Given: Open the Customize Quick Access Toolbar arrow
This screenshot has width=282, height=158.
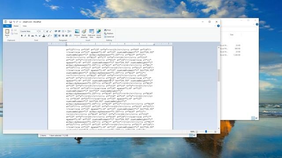Looking at the screenshot, I should tap(20, 22).
